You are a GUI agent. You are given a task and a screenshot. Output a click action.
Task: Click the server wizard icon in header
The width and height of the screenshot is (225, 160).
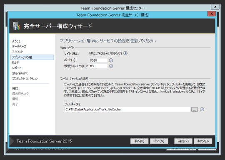[16, 26]
